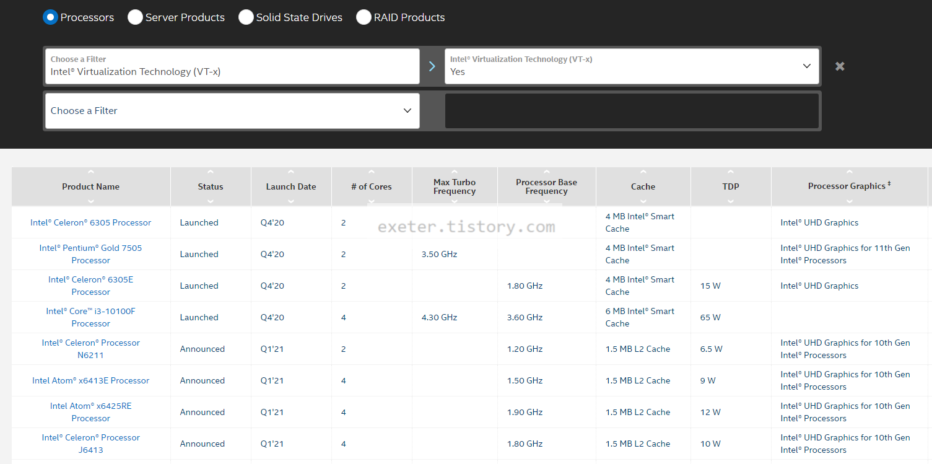Open Intel Atom x6425RE Processor link
Viewport: 932px width, 464px height.
[91, 412]
